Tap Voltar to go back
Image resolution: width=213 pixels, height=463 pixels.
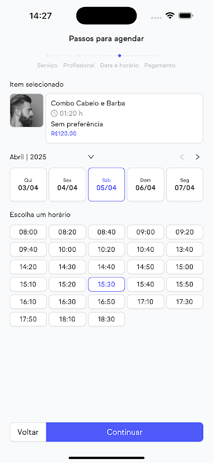pyautogui.click(x=28, y=432)
